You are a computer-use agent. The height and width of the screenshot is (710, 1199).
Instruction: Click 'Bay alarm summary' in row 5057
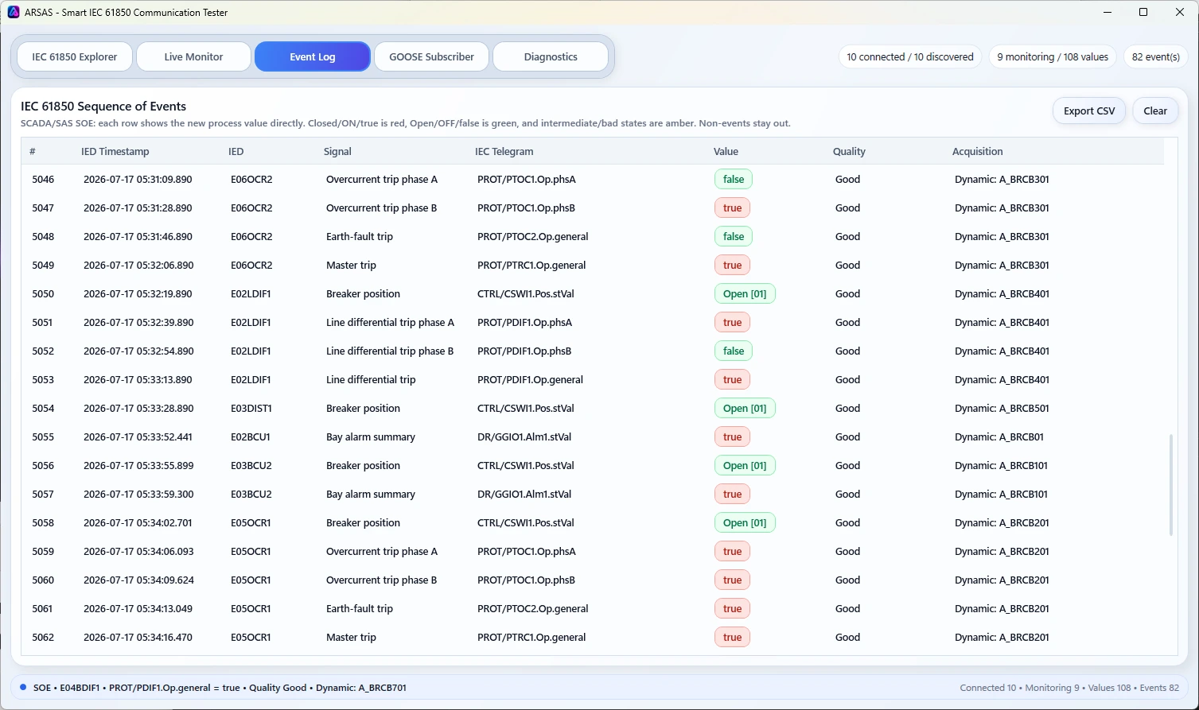[371, 494]
